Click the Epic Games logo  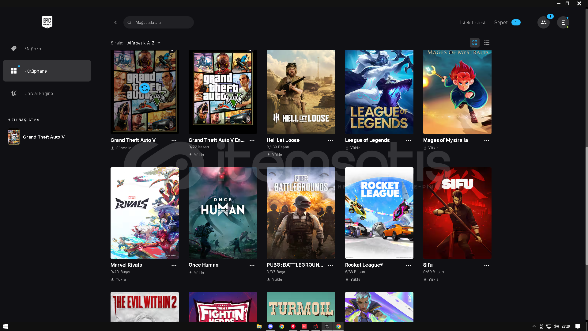point(47,22)
